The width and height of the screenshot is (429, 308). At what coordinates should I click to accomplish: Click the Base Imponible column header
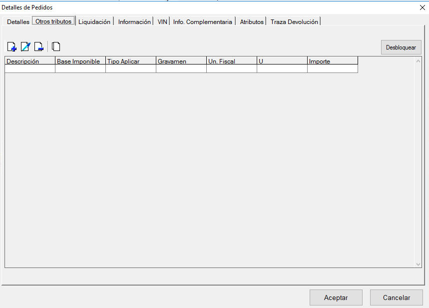(x=80, y=61)
